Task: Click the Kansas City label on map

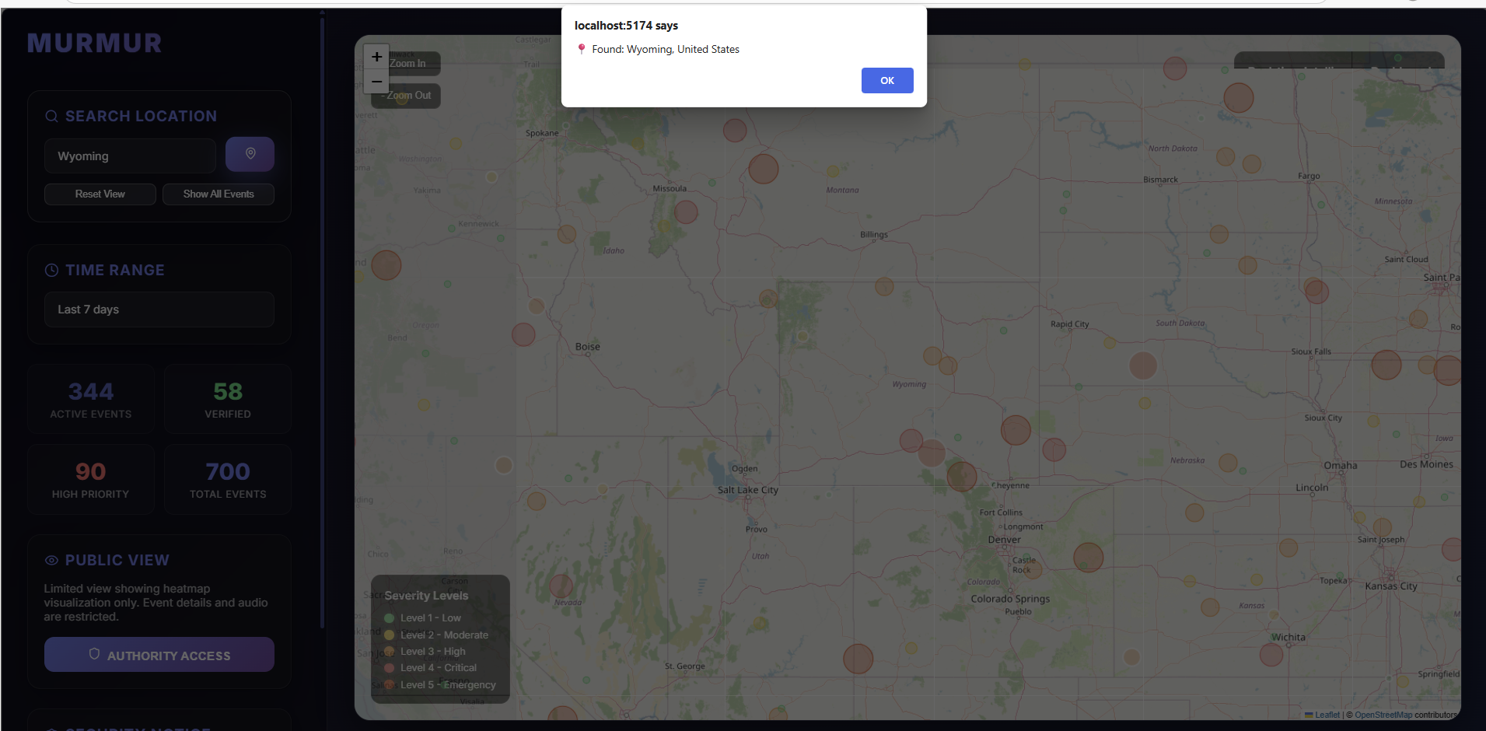Action: click(x=1391, y=586)
